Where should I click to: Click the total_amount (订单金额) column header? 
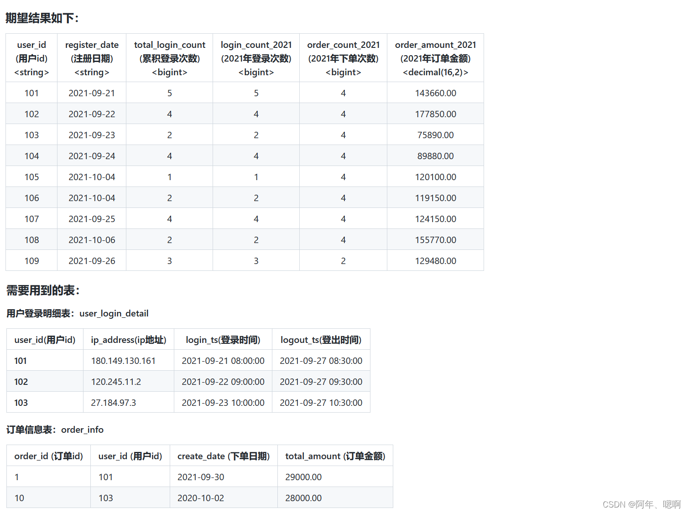(x=335, y=456)
